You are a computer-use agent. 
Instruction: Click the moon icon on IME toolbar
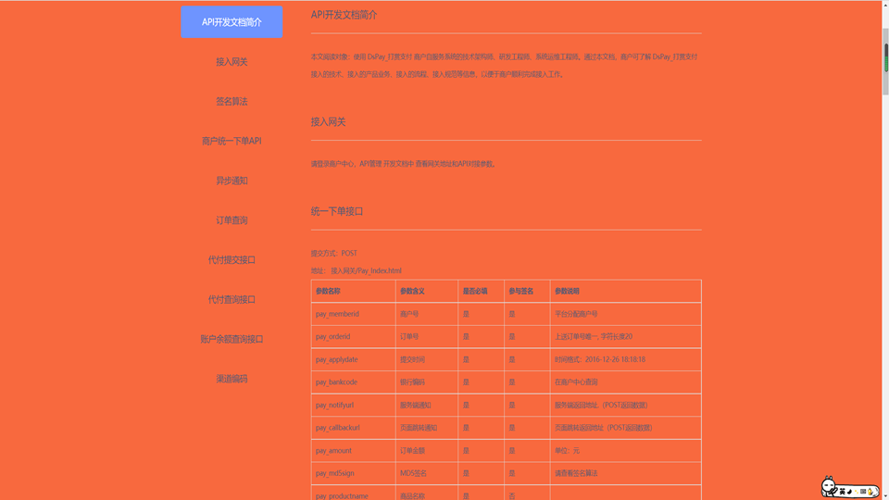(x=850, y=492)
